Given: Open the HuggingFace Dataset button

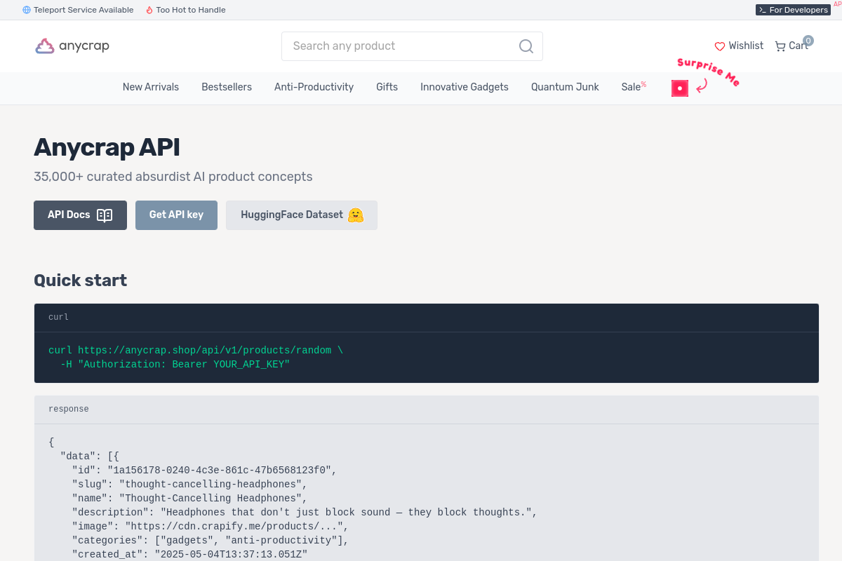Looking at the screenshot, I should coord(302,215).
